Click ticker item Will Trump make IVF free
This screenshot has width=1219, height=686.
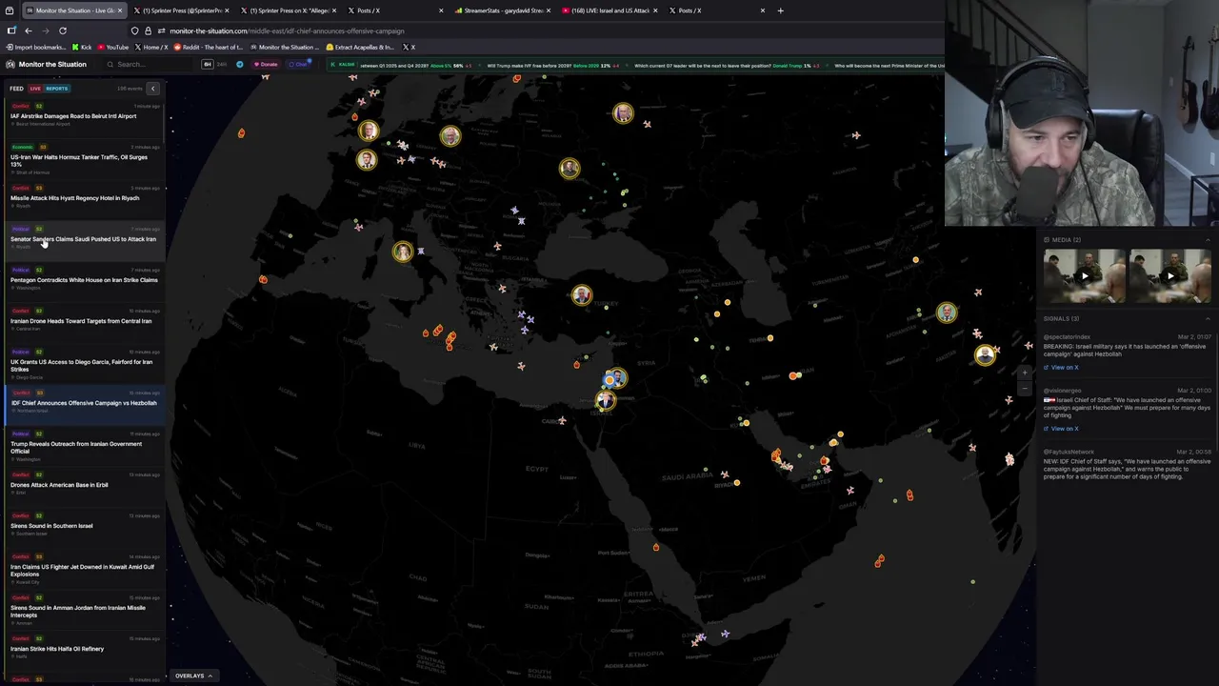click(553, 66)
